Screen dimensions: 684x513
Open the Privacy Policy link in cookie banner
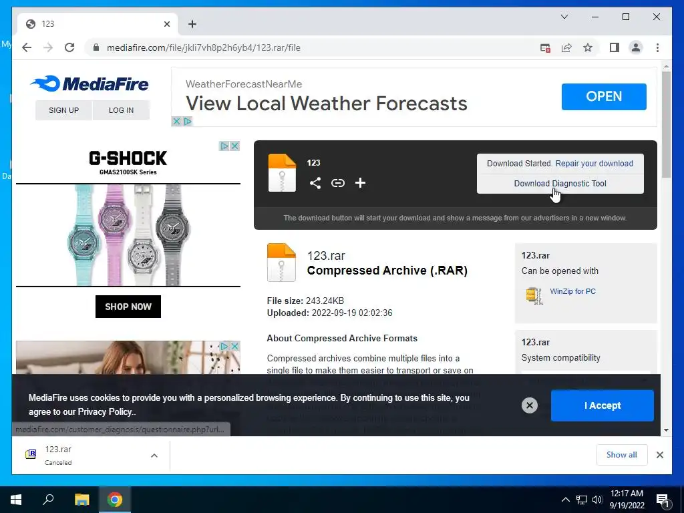[x=105, y=411]
